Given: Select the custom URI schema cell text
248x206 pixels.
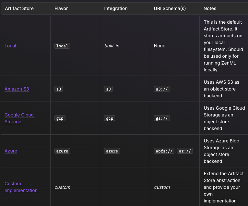Looking at the screenshot, I should [162, 187].
